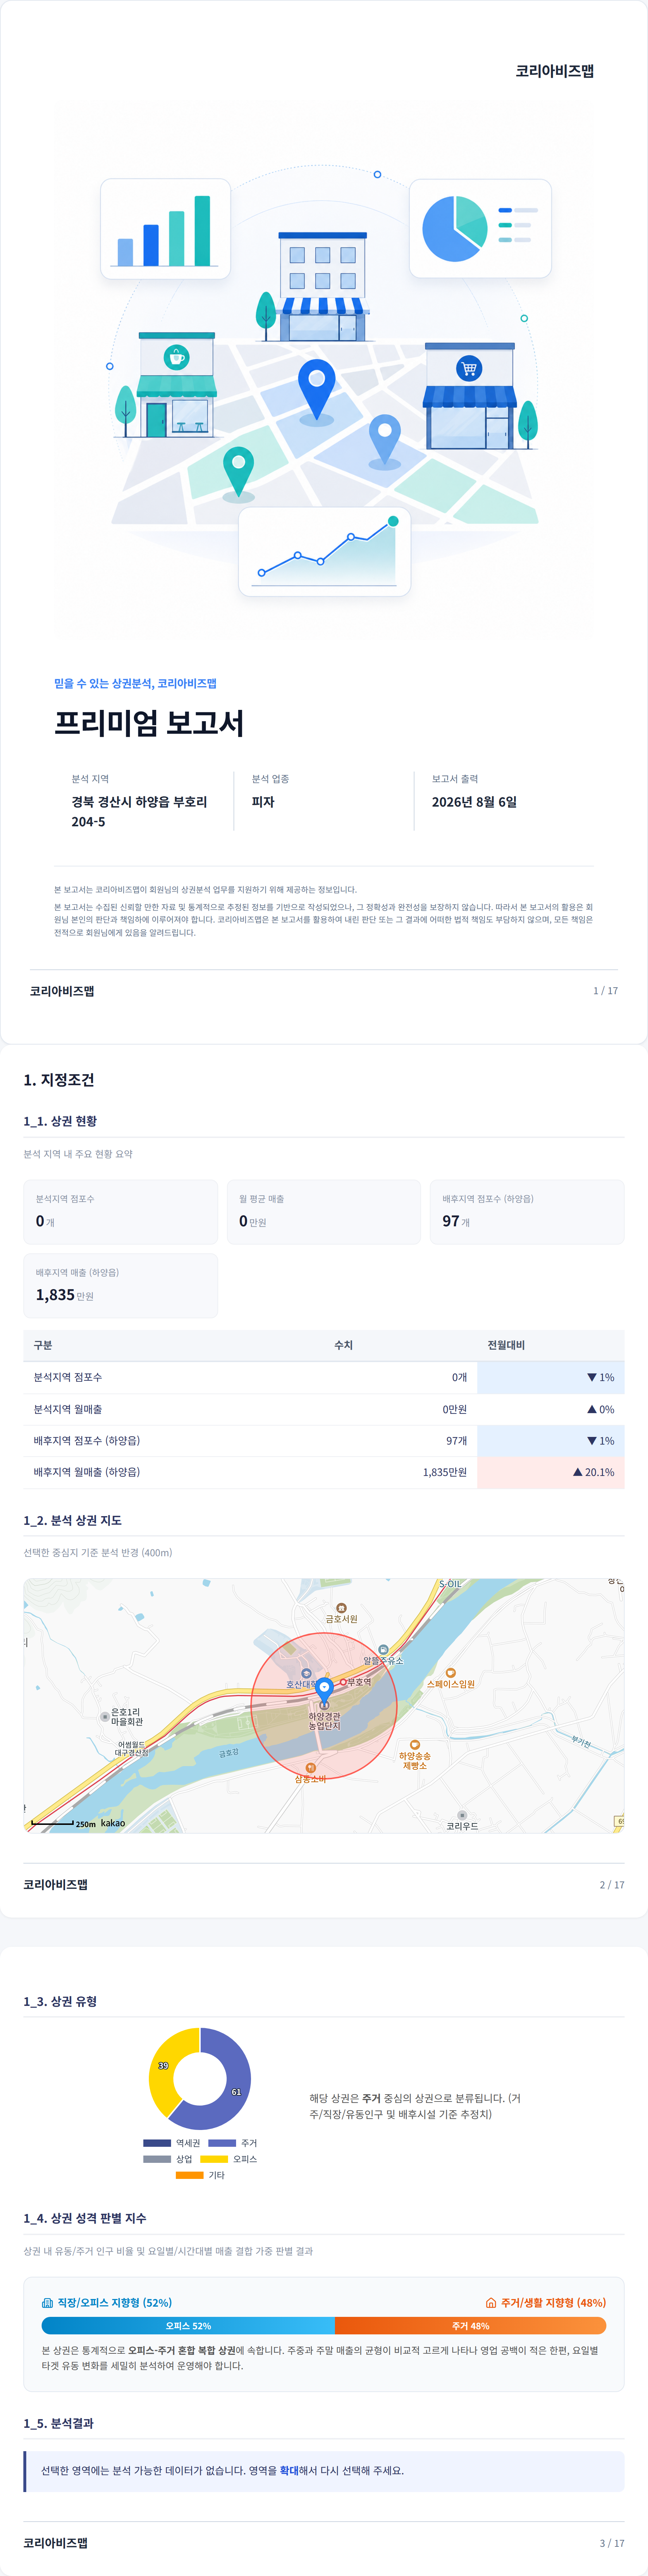Click the 주거 legend color swatch

(x=222, y=2143)
